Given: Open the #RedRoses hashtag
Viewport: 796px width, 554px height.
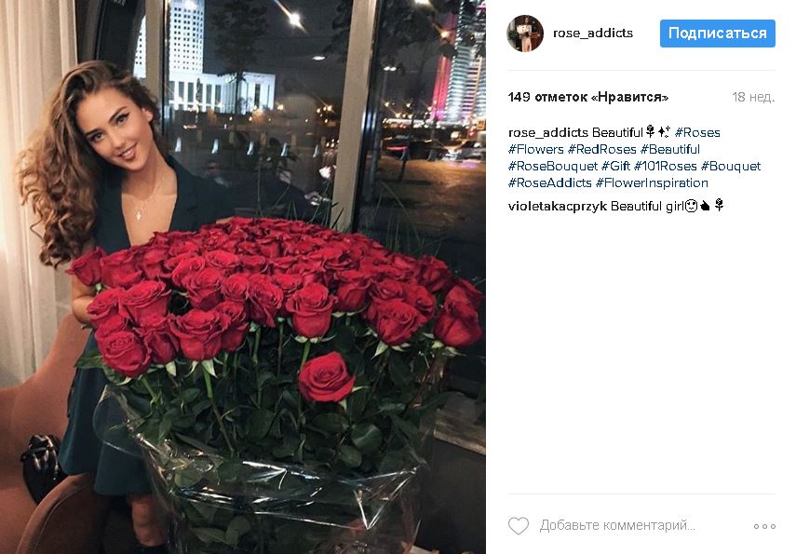Looking at the screenshot, I should [602, 149].
